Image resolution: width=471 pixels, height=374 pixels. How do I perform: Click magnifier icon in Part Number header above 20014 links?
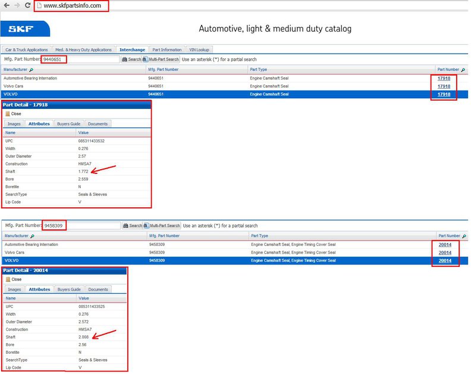coord(463,236)
